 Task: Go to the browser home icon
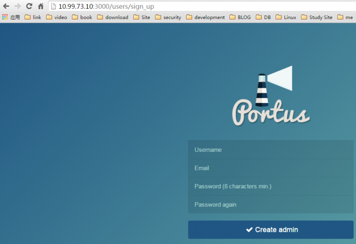pyautogui.click(x=41, y=6)
